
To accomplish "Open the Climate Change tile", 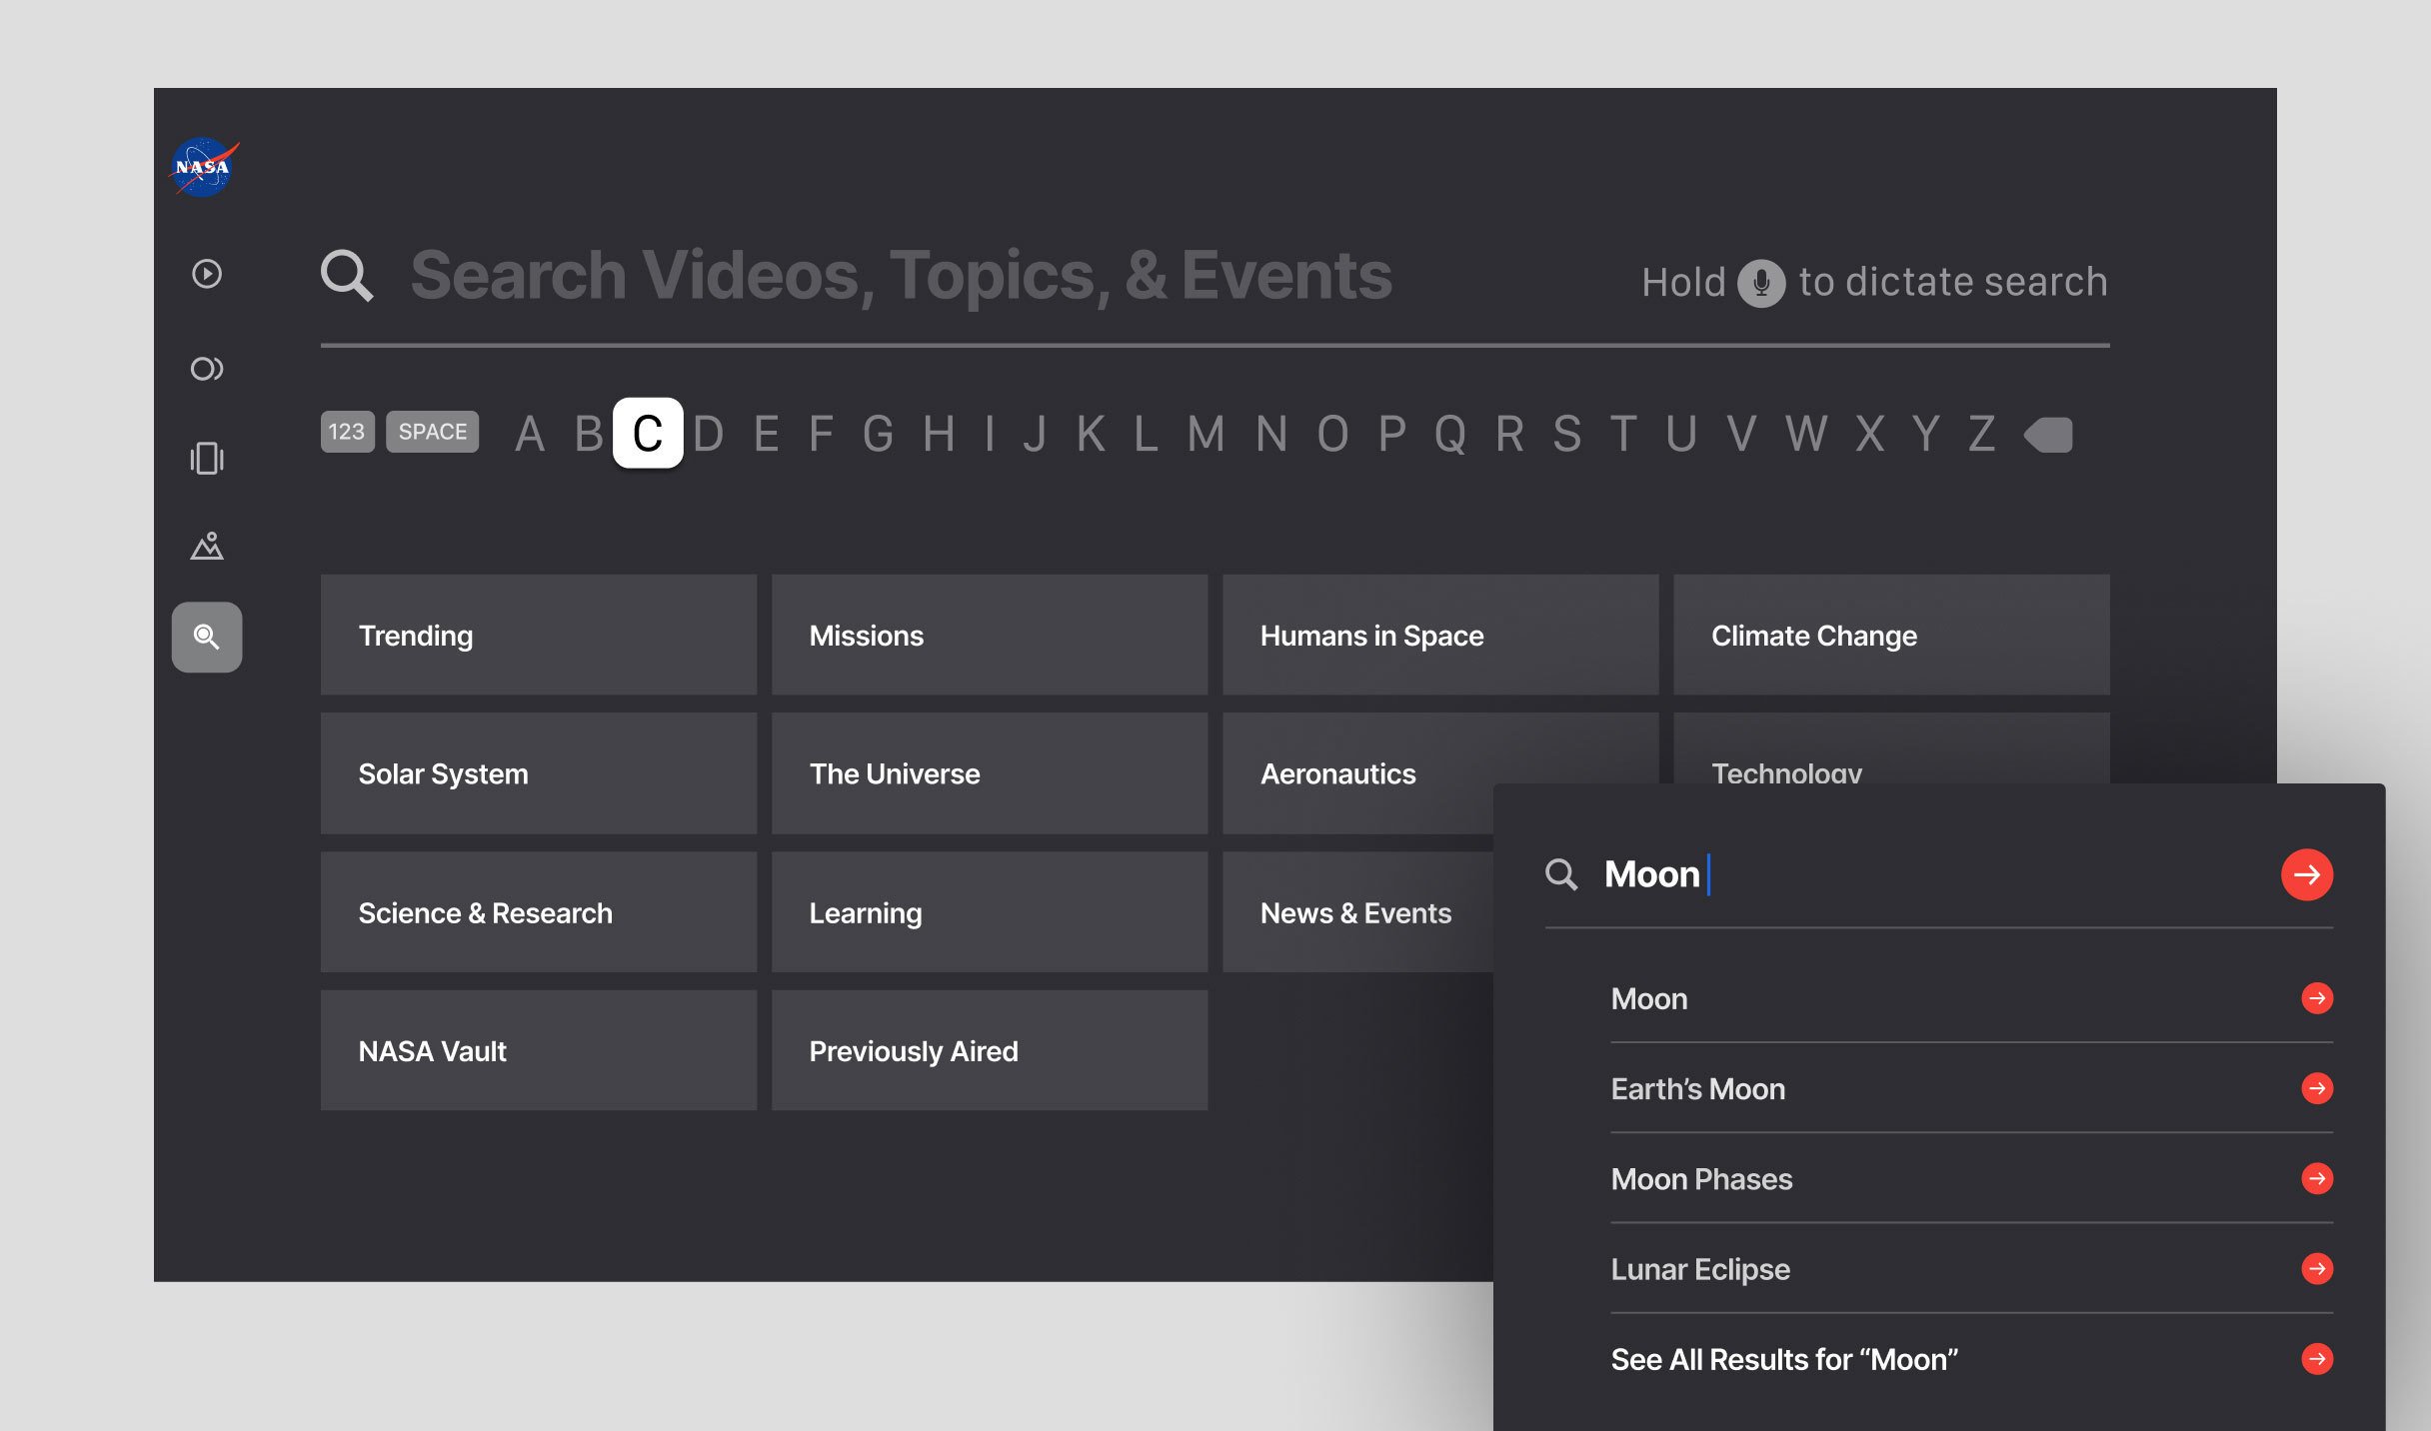I will tap(1891, 635).
